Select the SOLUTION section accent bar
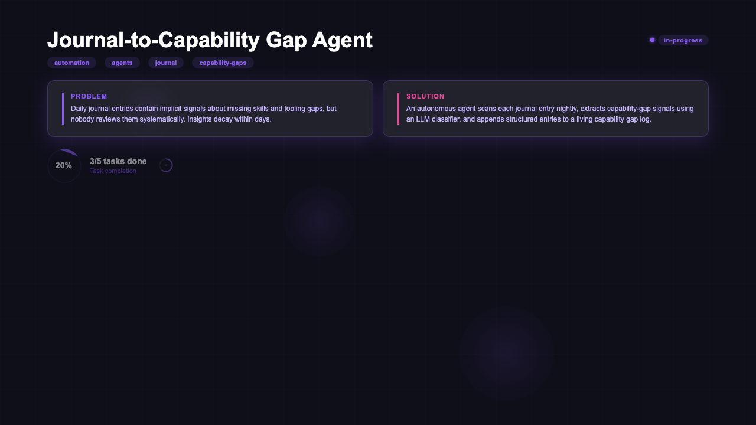Viewport: 756px width, 425px height. click(x=399, y=109)
